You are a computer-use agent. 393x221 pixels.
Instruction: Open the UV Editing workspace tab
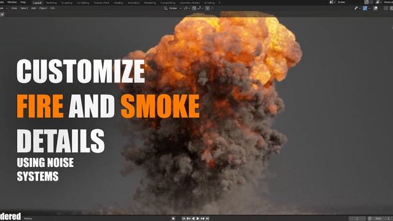(83, 2)
